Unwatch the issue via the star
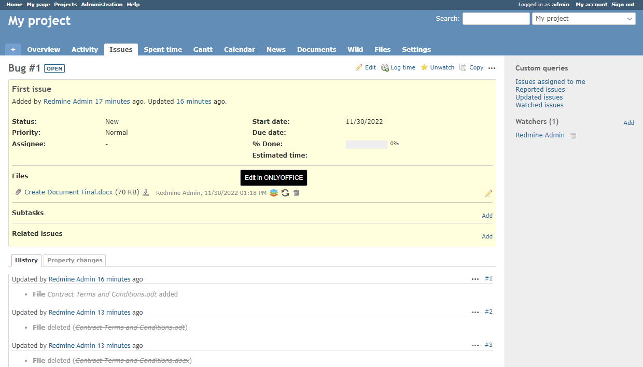Image resolution: width=643 pixels, height=367 pixels. (424, 67)
